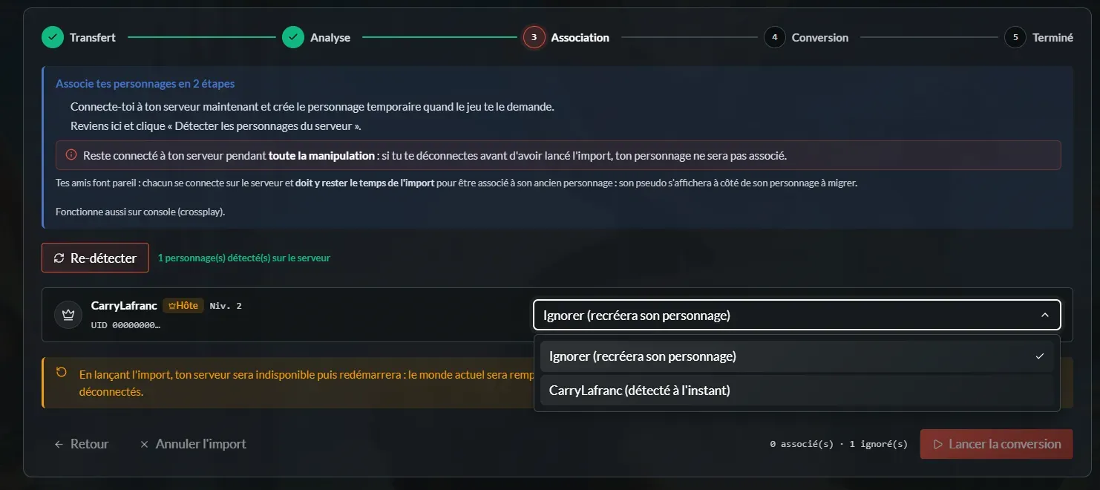Click the green checkmark icon for Analyse step
Image resolution: width=1100 pixels, height=490 pixels.
[293, 37]
